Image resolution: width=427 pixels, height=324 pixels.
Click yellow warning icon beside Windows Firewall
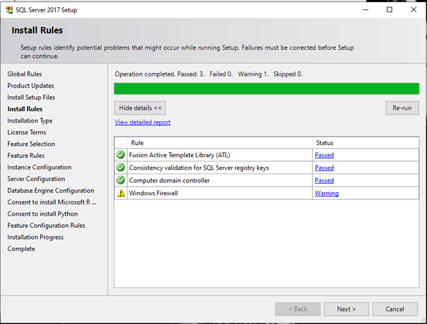pos(121,193)
